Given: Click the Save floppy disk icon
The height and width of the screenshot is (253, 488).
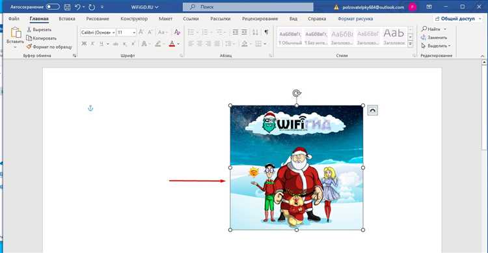Looking at the screenshot, I should coord(67,7).
